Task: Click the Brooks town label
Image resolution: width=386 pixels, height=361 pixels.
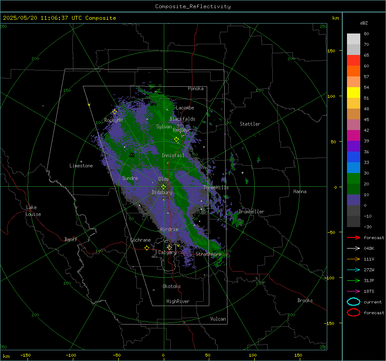Action: coord(305,300)
